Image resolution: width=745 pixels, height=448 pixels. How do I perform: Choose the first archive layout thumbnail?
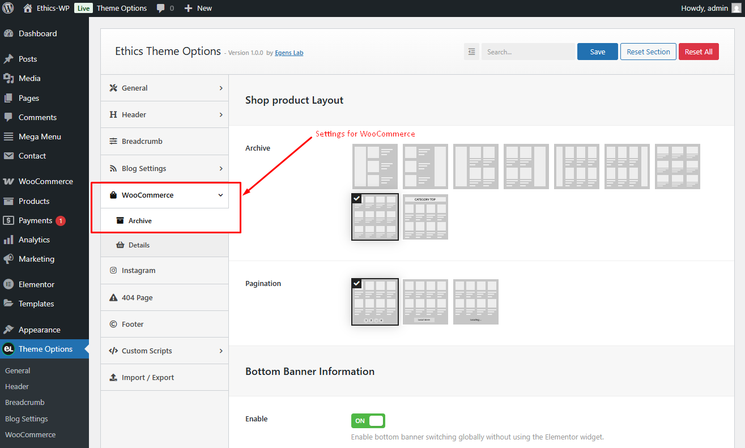(x=374, y=167)
